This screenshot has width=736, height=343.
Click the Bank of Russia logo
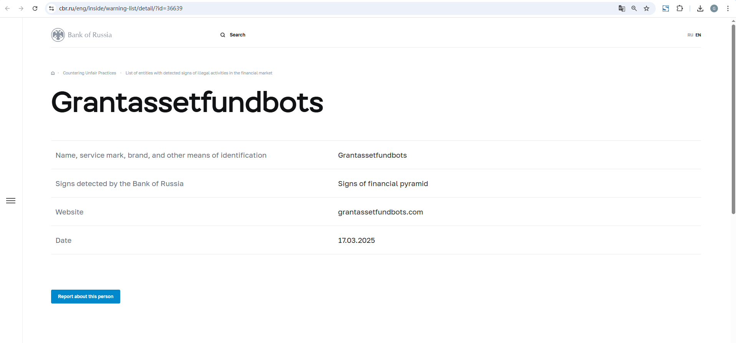81,35
